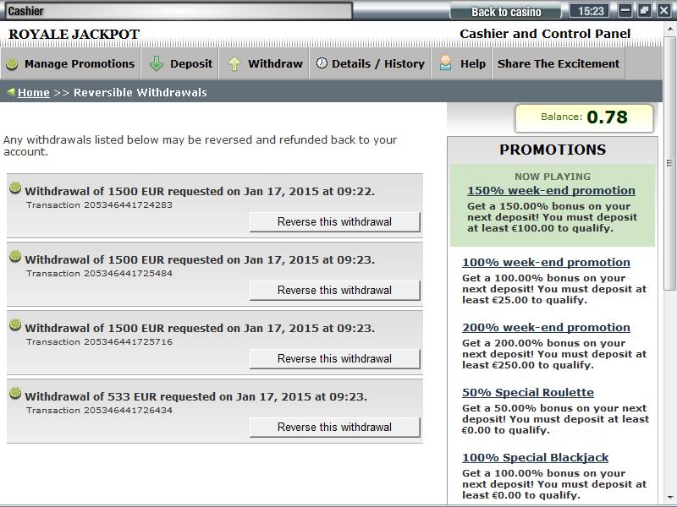
Task: Click the green icon of transaction 205346441725716
Action: pos(15,324)
